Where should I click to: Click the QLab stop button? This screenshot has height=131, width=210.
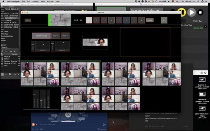click(201, 13)
